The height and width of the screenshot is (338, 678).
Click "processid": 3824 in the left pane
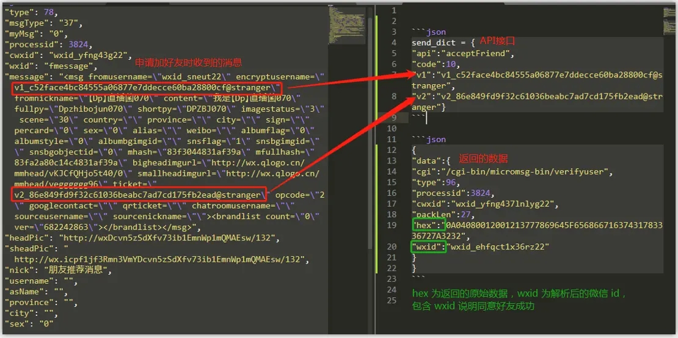click(x=48, y=44)
